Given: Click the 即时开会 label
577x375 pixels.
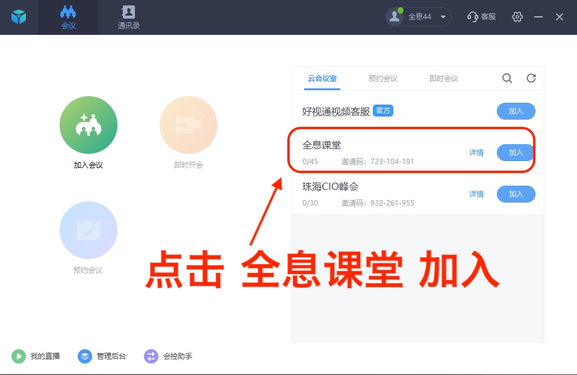Looking at the screenshot, I should click(x=189, y=165).
